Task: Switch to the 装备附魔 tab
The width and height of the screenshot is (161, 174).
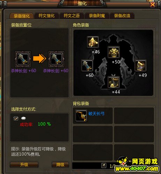Action: 97,16
